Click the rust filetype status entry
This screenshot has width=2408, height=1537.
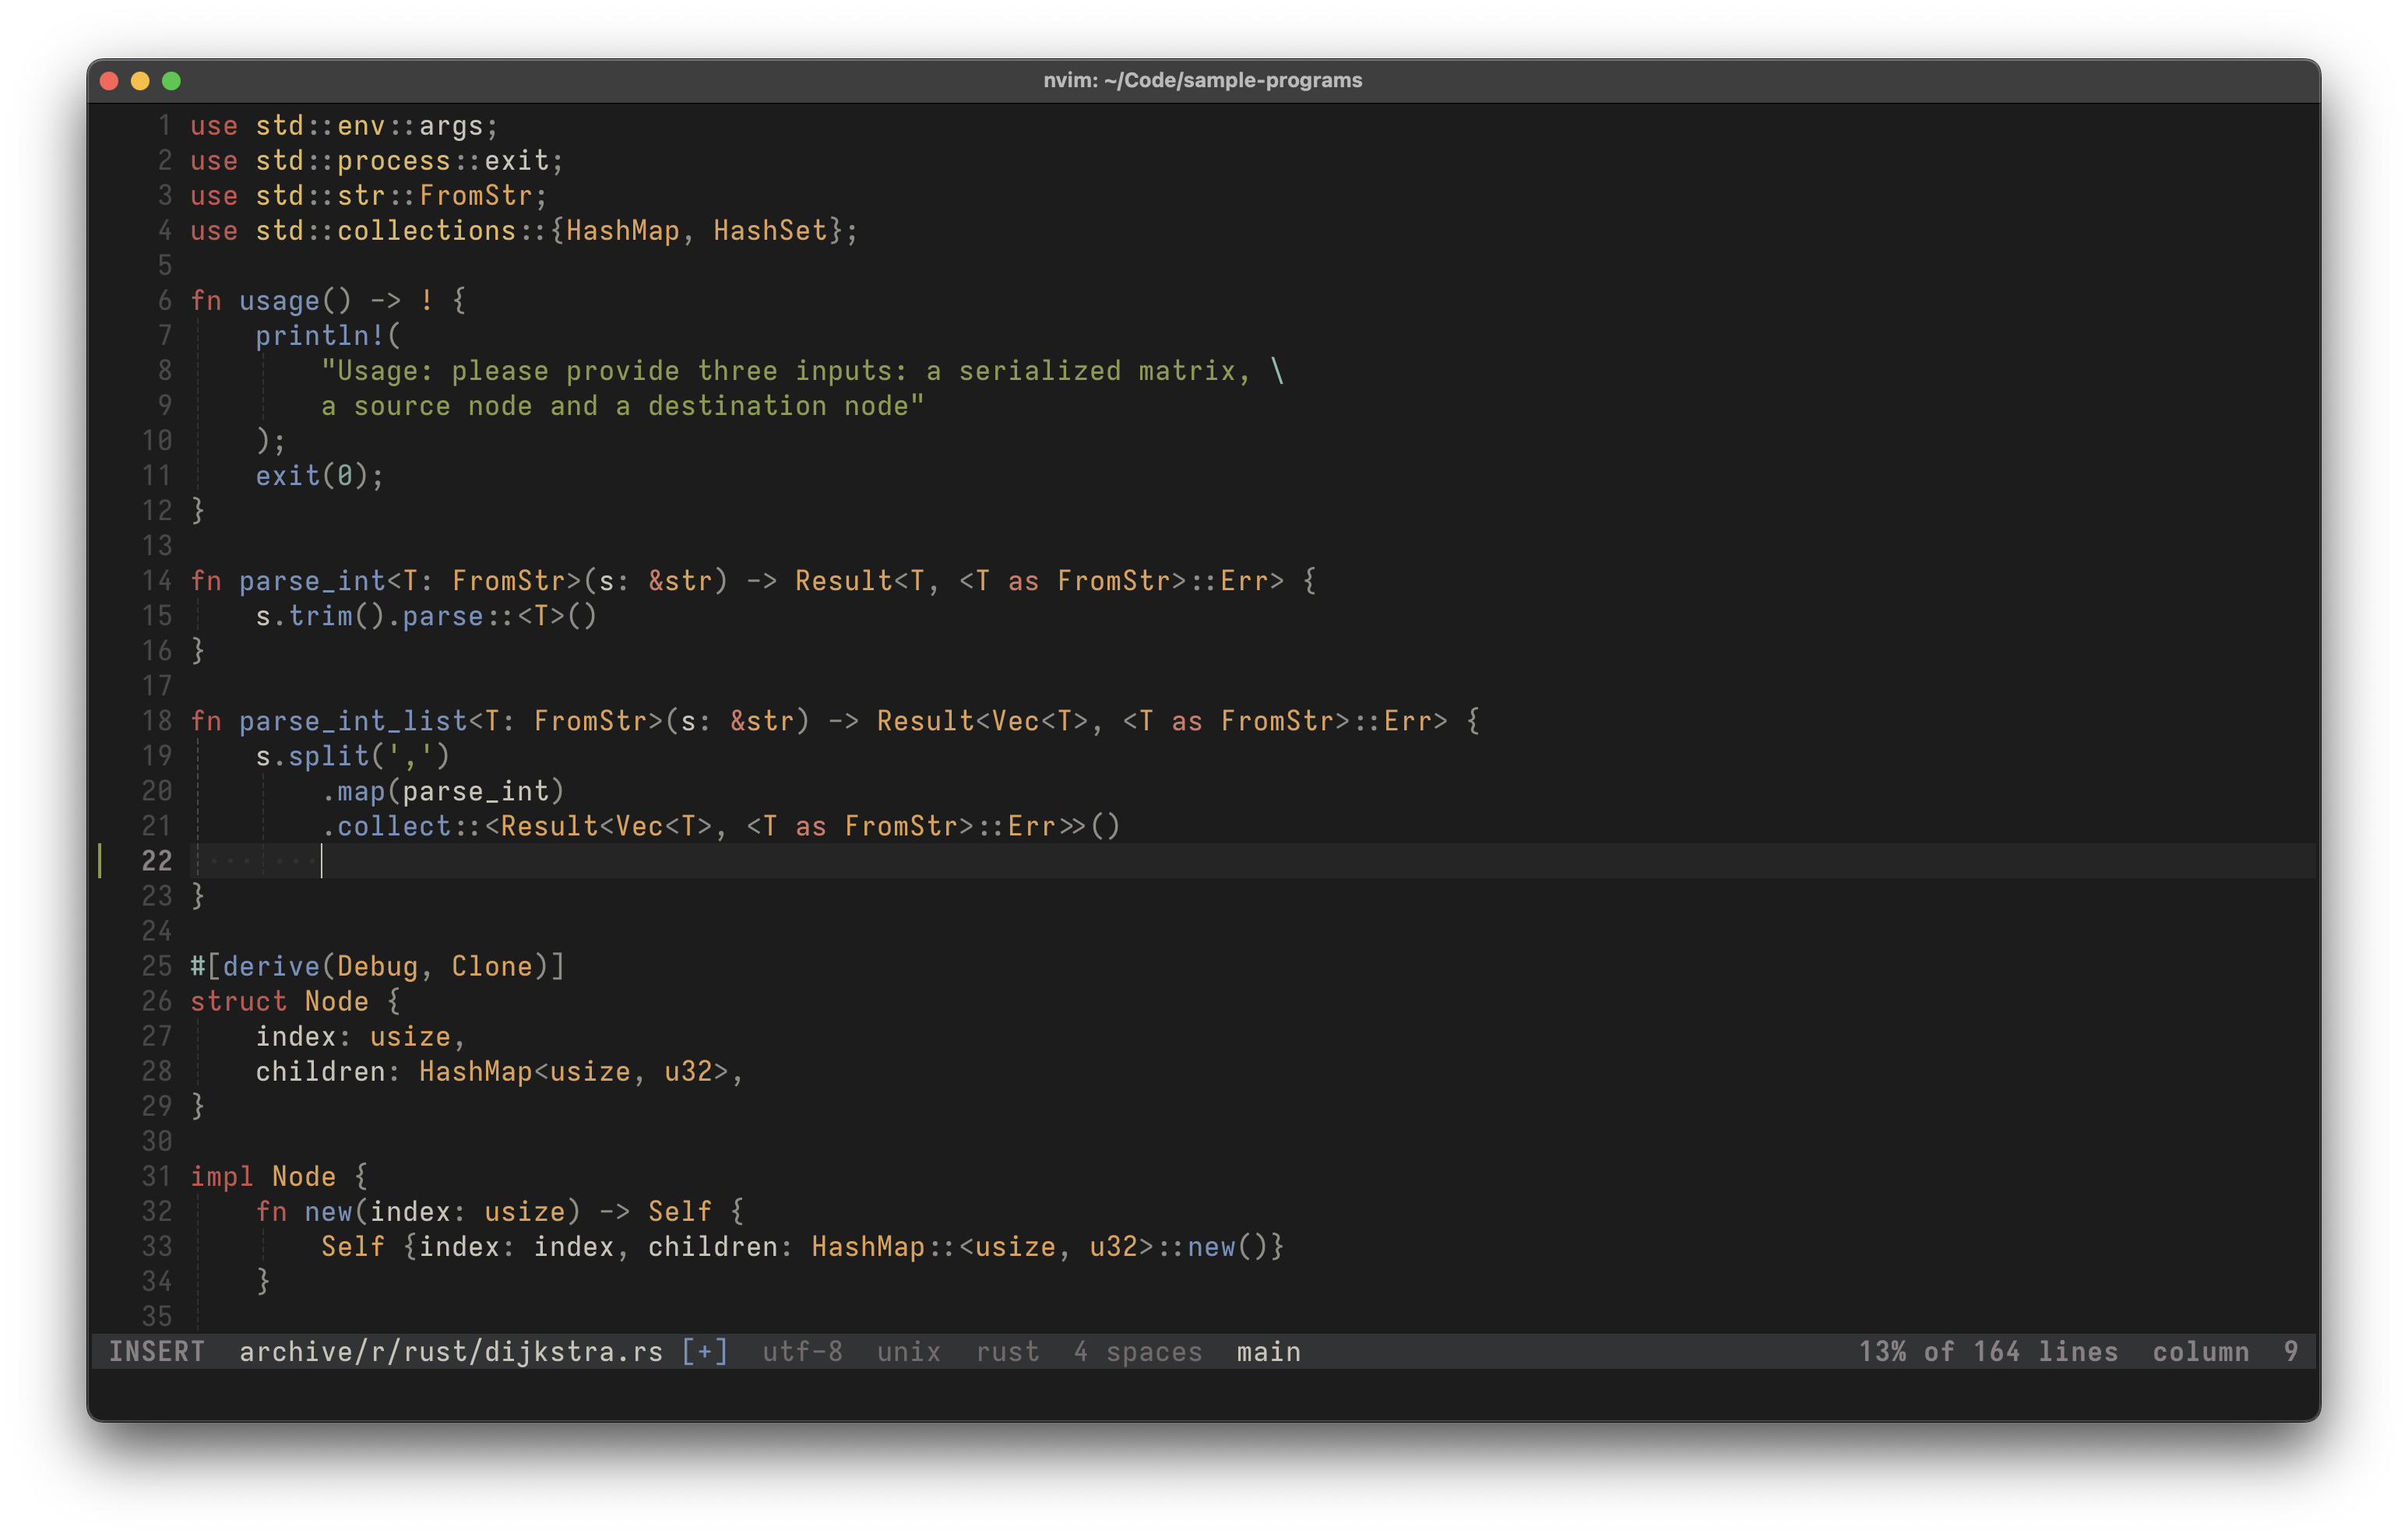pyautogui.click(x=1008, y=1352)
